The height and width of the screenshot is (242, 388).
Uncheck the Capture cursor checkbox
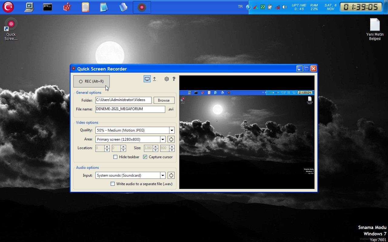(145, 157)
